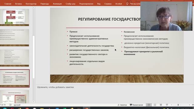Screen dimensions: 194x109
Task: Click 'преимущественно экономических методов' bullet
Action: pos(146,37)
